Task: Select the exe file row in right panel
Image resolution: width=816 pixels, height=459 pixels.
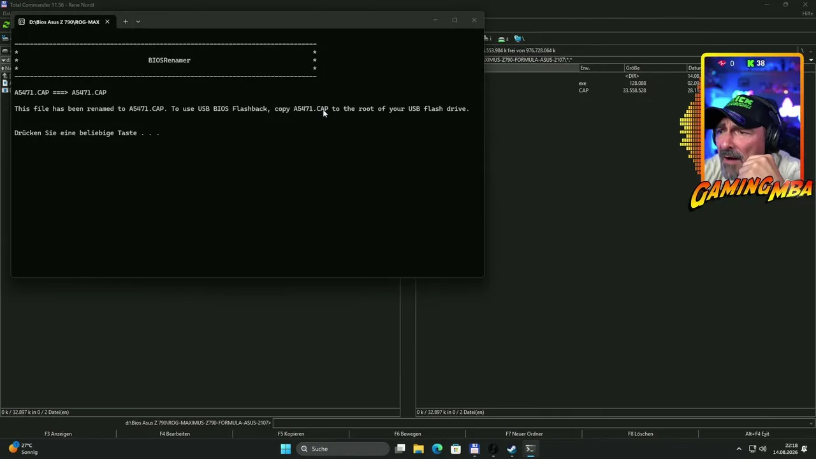Action: click(593, 84)
